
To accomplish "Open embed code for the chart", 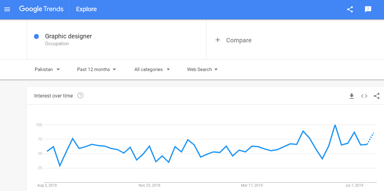I will pyautogui.click(x=364, y=96).
